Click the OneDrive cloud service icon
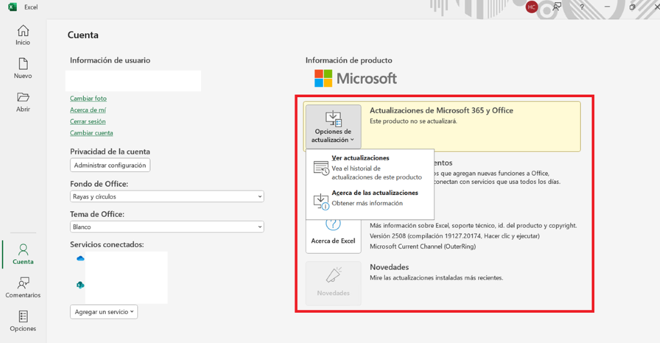660x343 pixels. 81,258
